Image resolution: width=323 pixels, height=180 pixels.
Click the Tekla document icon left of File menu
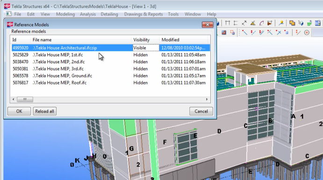9,14
